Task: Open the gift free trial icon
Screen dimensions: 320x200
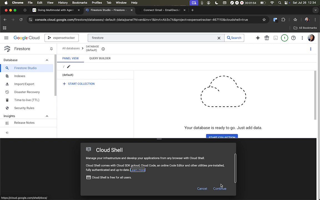Action: point(267,38)
